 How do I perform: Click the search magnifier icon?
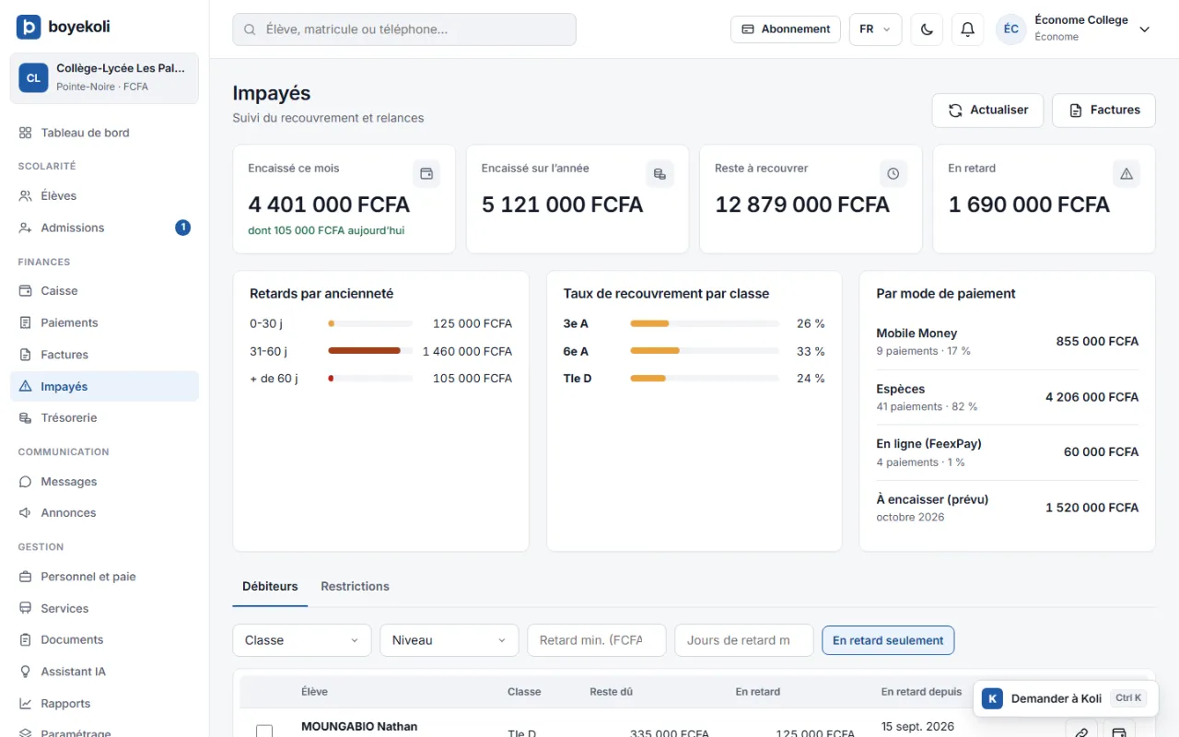(250, 29)
